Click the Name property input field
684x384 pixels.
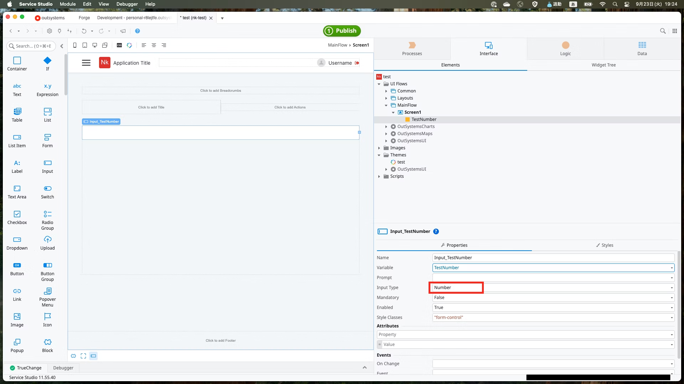pyautogui.click(x=553, y=258)
